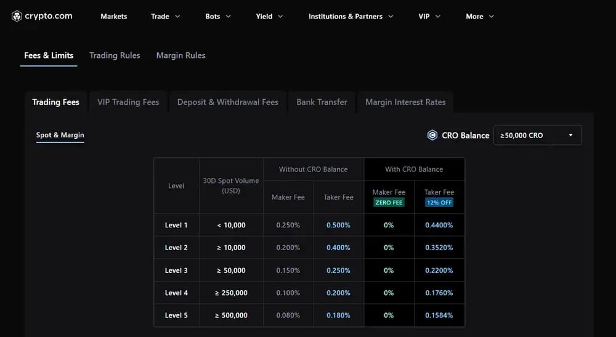
Task: Open Margin Interest Rates tab
Action: point(405,102)
